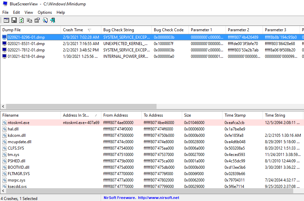This screenshot has height=201, width=304.
Task: Sort by the Parameter 3 column header
Action: [x=281, y=30]
